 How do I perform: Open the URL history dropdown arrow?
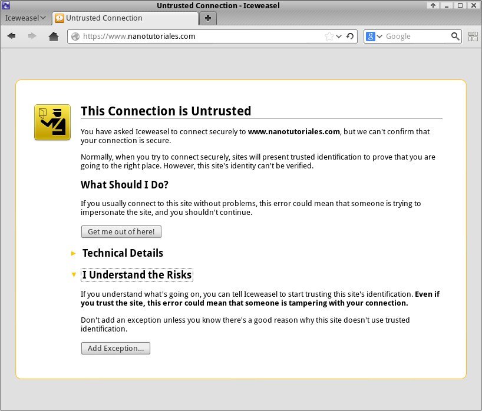339,37
